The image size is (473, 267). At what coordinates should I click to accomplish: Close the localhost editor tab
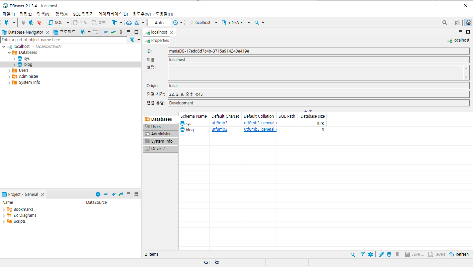point(172,32)
